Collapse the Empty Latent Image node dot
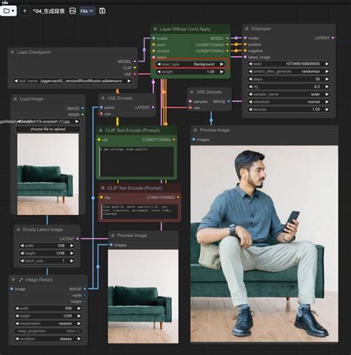The image size is (351, 355). [19, 229]
